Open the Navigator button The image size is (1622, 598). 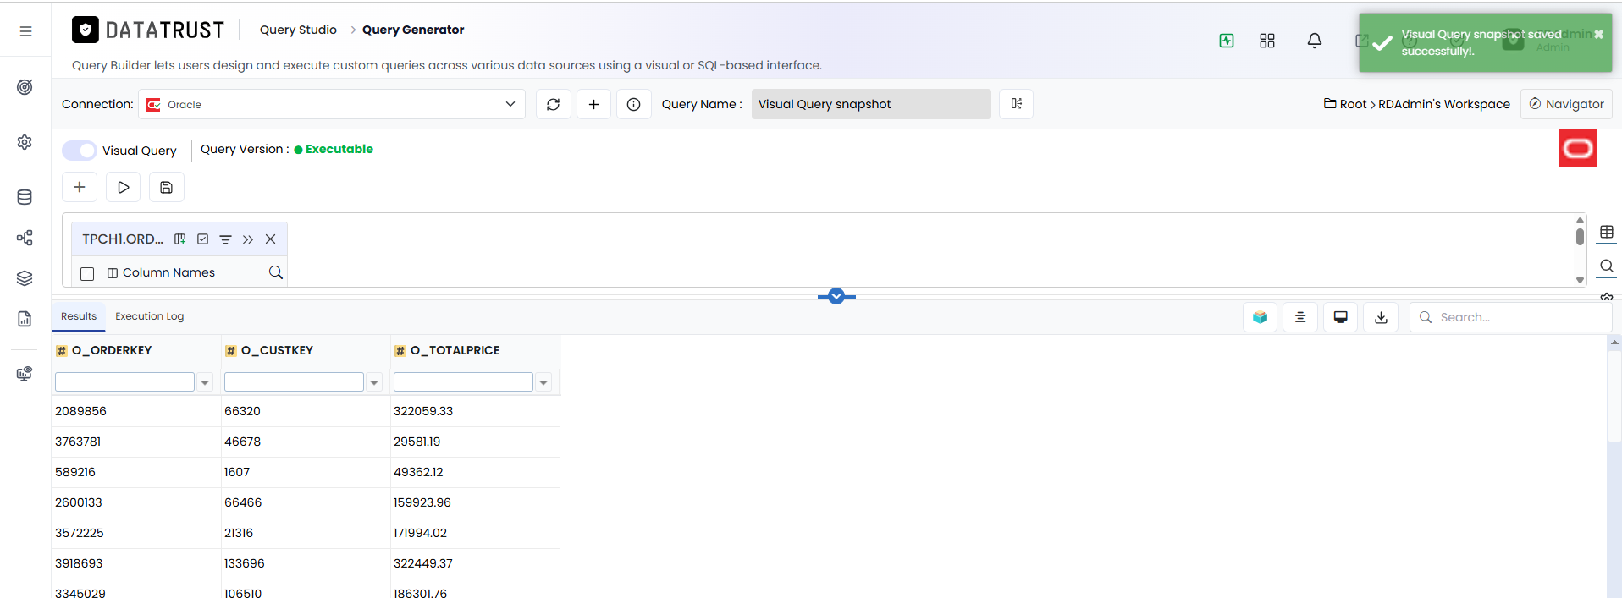[x=1566, y=104]
